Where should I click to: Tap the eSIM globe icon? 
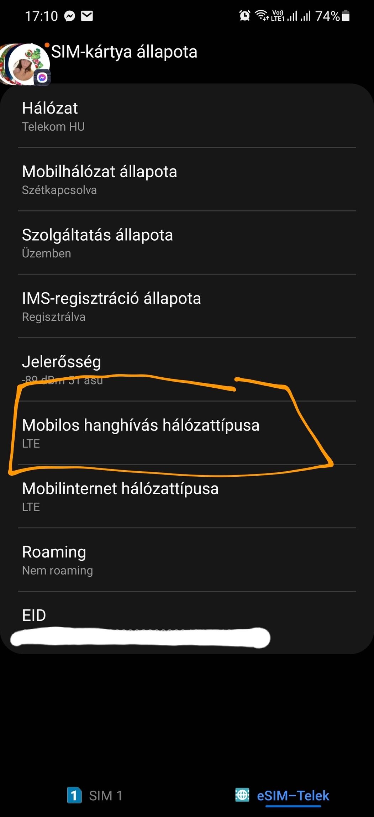click(242, 795)
